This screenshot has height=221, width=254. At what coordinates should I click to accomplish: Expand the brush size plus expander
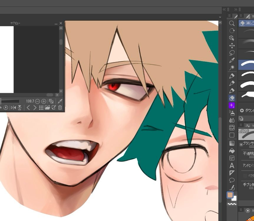pyautogui.click(x=241, y=144)
